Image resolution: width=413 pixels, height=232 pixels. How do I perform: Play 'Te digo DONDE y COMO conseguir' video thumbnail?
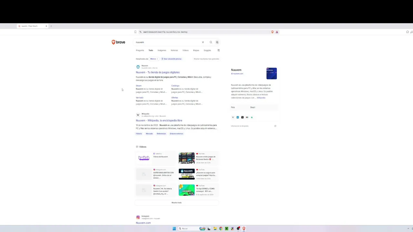click(x=187, y=190)
